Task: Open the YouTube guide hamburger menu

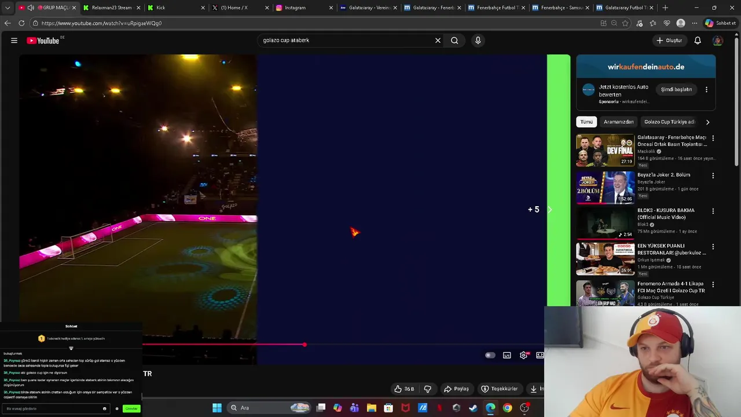Action: pyautogui.click(x=14, y=41)
